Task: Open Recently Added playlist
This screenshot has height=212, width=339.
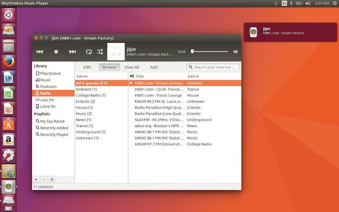Action: 53,128
